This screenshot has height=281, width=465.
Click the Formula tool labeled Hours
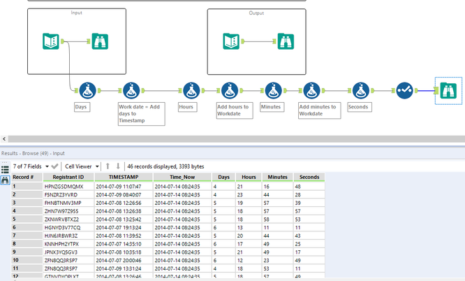(x=191, y=90)
